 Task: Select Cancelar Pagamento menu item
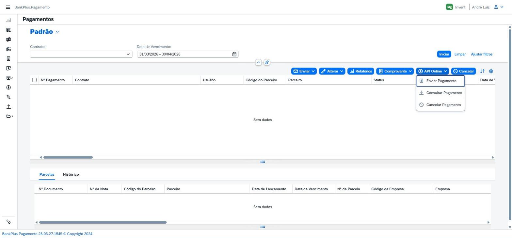coord(440,105)
